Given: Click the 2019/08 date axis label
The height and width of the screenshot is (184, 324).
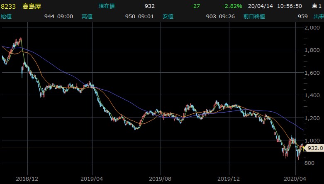Looking at the screenshot, I should (x=160, y=179).
